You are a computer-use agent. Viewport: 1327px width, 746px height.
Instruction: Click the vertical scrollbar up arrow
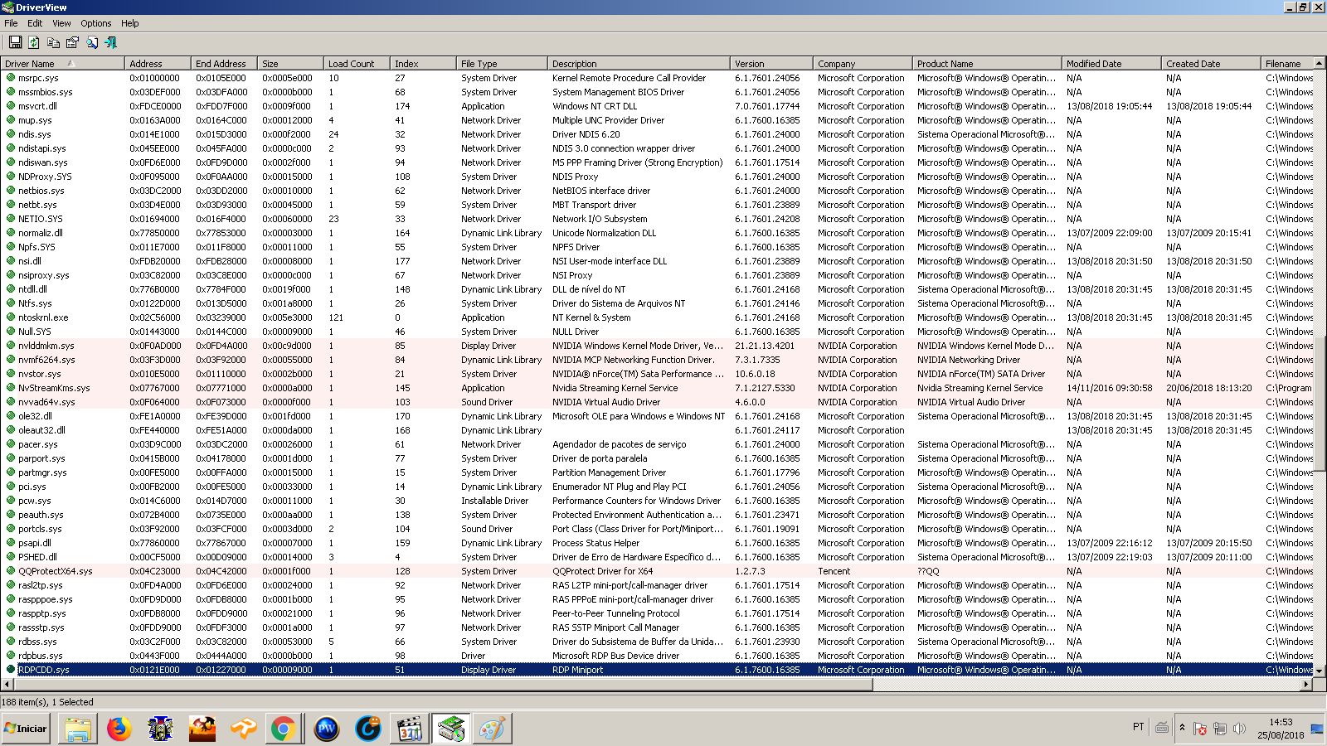1320,63
